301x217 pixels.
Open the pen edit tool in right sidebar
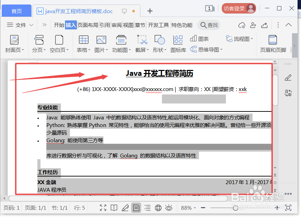pos(288,78)
